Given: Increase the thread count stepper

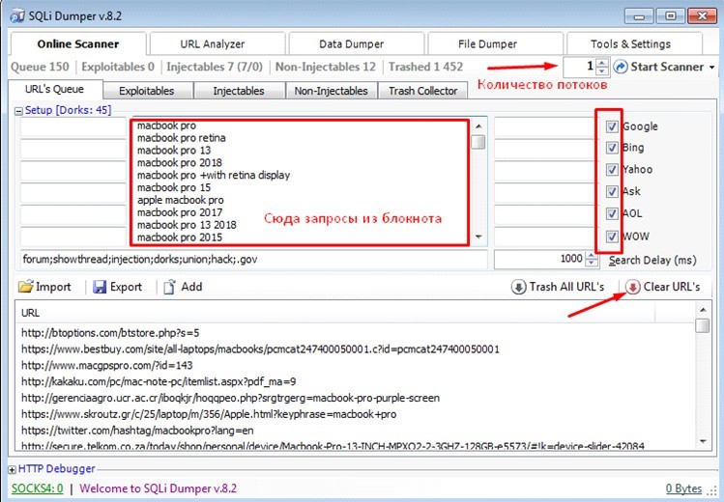Looking at the screenshot, I should (602, 63).
